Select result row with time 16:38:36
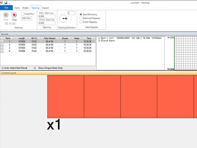This screenshot has height=148, width=197. 48,41
